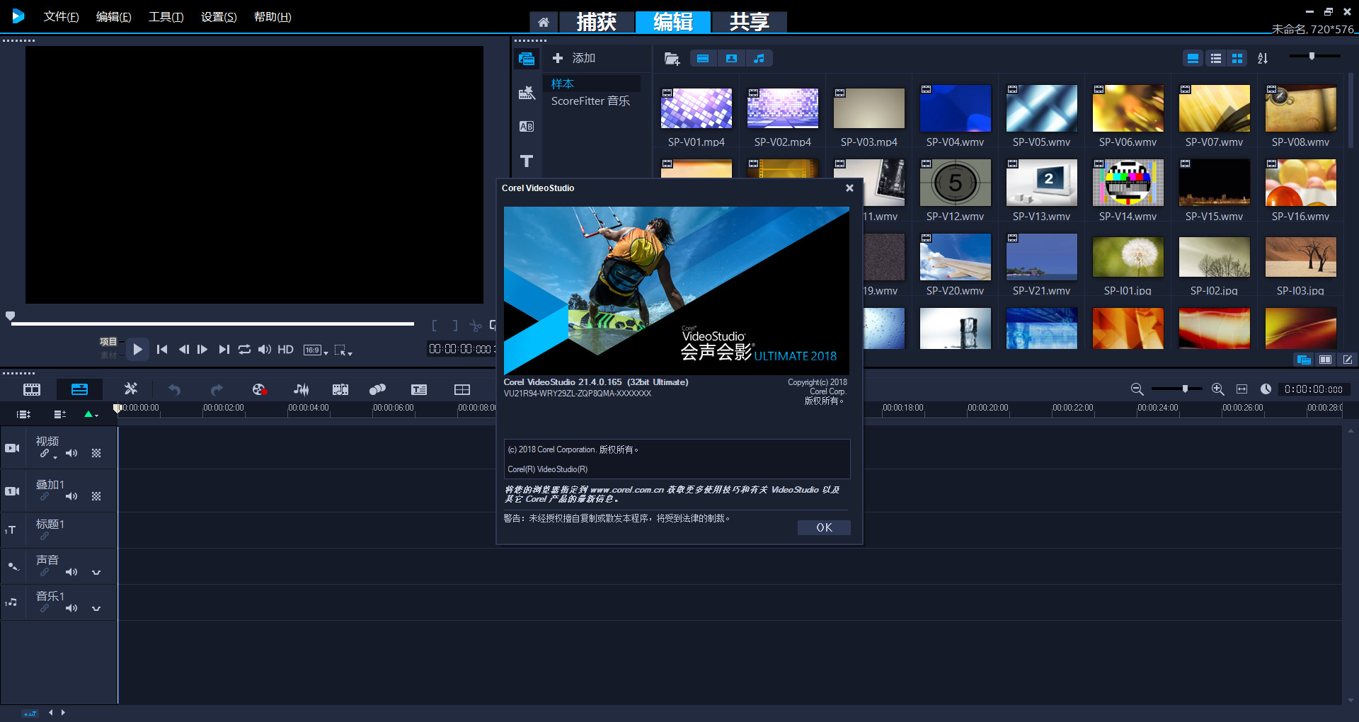Viewport: 1359px width, 722px height.
Task: Click 添加 to add a folder
Action: coord(573,58)
